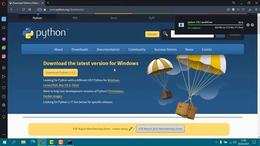Viewport: 260px width, 146px height.
Task: Open the News menu
Action: click(189, 49)
